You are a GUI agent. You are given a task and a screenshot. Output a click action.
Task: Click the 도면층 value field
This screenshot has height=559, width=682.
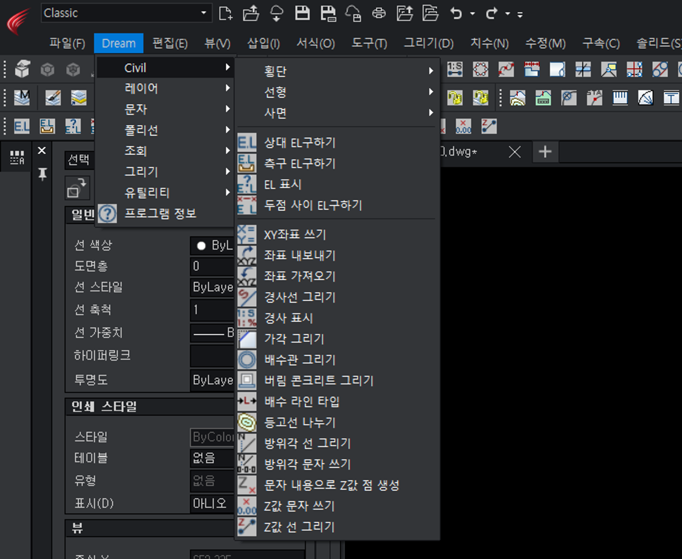[x=212, y=266]
